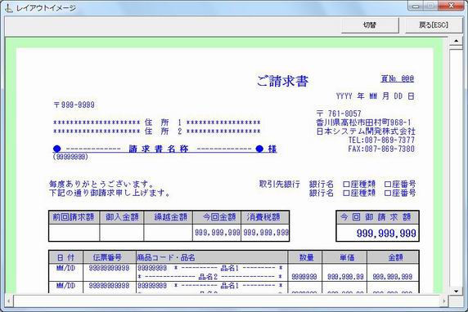Click the vertical scrollbar down arrow
Image resolution: width=468 pixels, height=312 pixels.
(x=456, y=291)
